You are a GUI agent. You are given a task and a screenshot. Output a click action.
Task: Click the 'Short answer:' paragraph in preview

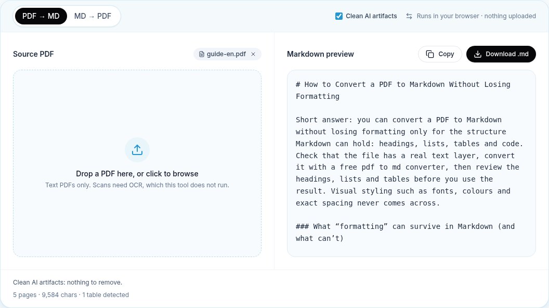point(409,161)
